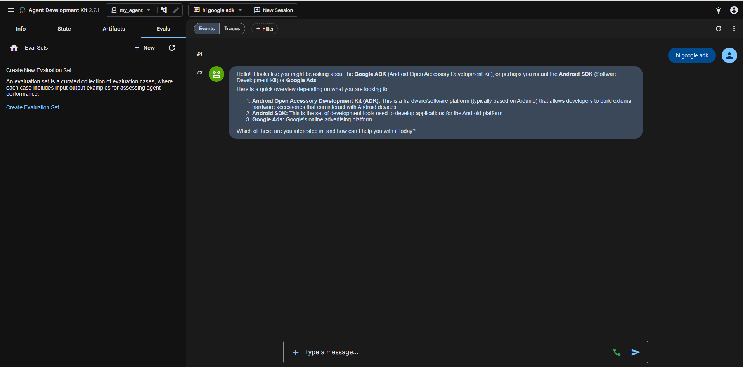Open the account profile icon

[734, 10]
